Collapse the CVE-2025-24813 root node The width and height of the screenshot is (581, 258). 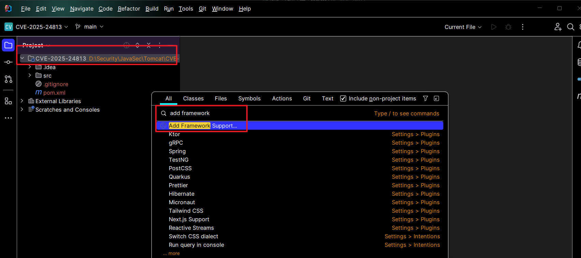pos(22,58)
